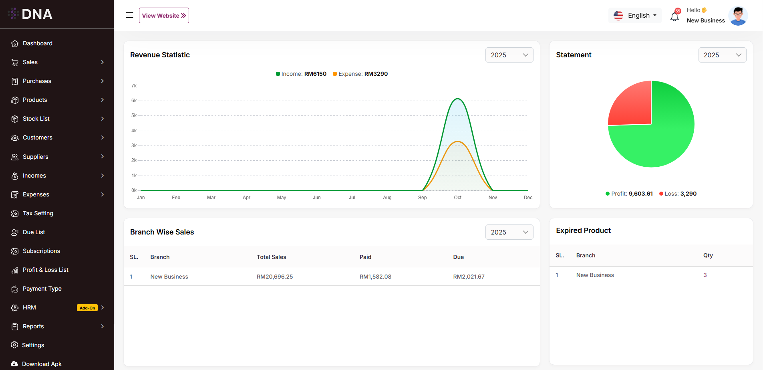This screenshot has width=763, height=370.
Task: Open the English language dropdown
Action: [x=635, y=16]
